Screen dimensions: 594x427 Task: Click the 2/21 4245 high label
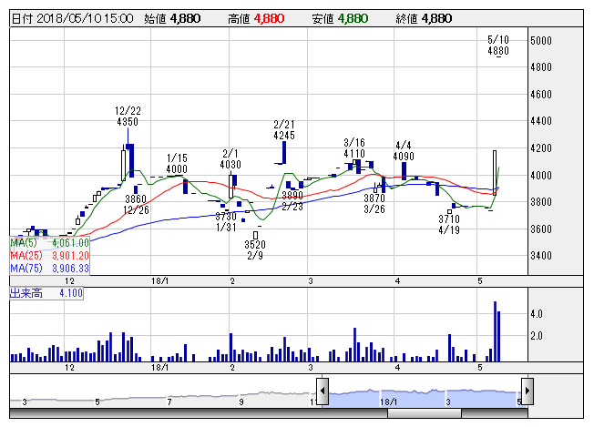(x=284, y=130)
